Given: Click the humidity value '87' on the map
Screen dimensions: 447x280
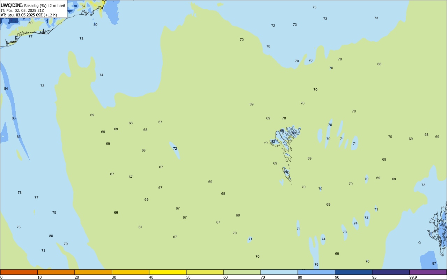Looking at the screenshot, I should pyautogui.click(x=434, y=264).
